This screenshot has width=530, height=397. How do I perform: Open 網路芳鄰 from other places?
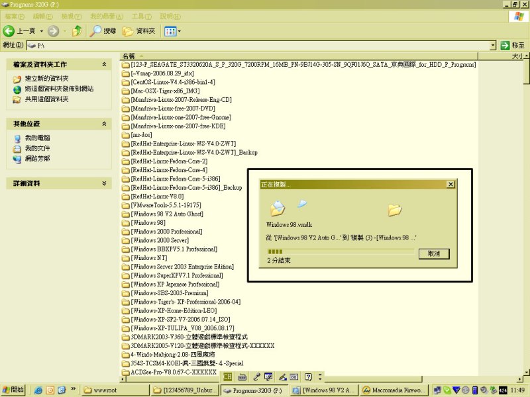coord(37,158)
